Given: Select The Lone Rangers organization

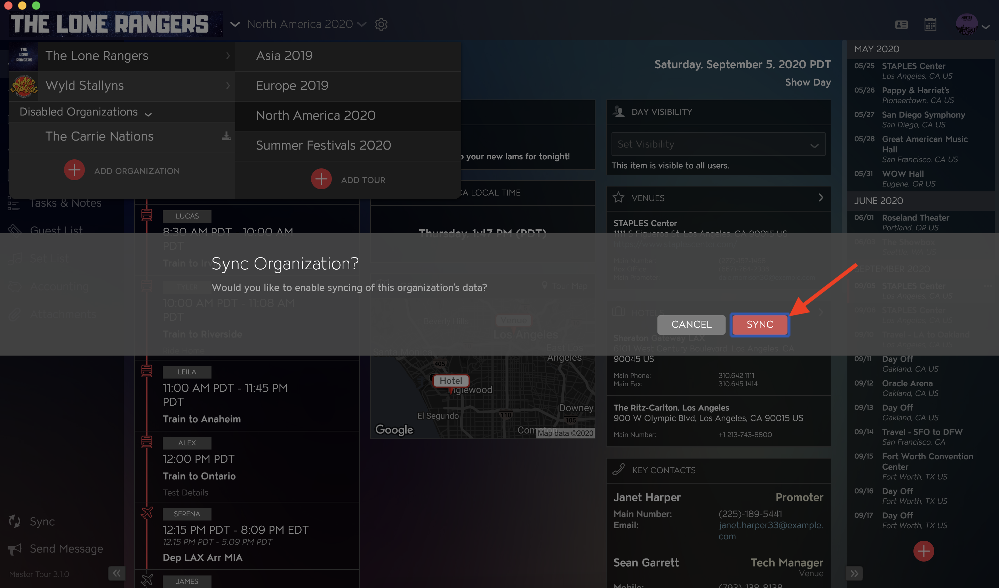Looking at the screenshot, I should 122,56.
